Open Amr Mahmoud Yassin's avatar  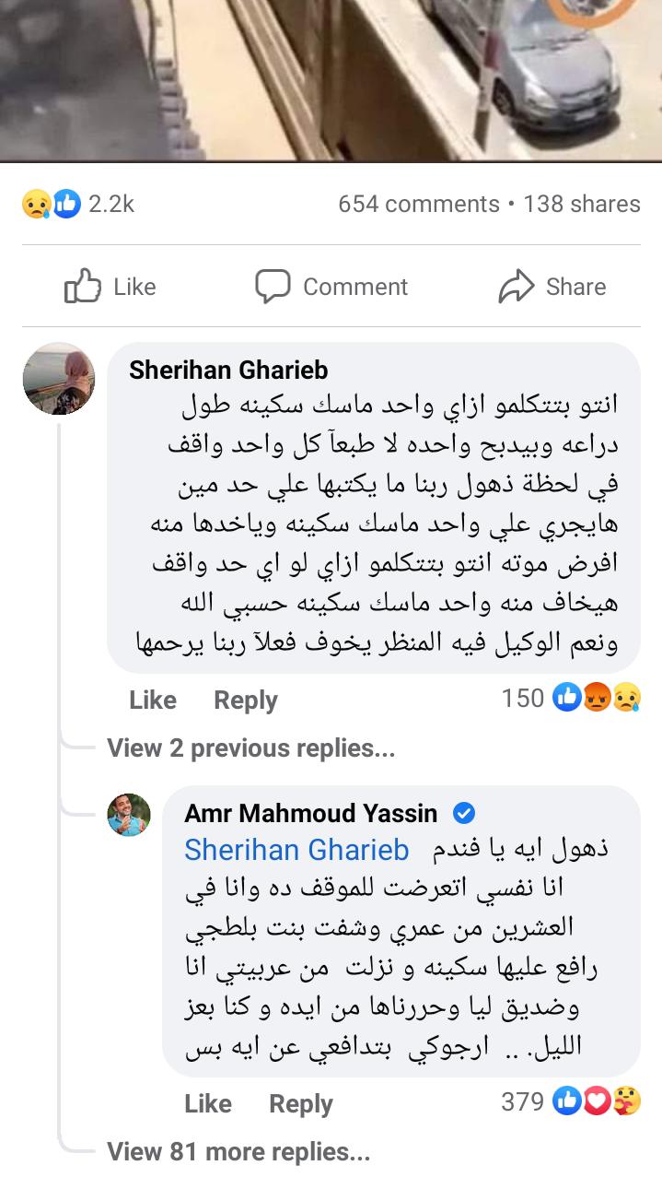pyautogui.click(x=129, y=814)
